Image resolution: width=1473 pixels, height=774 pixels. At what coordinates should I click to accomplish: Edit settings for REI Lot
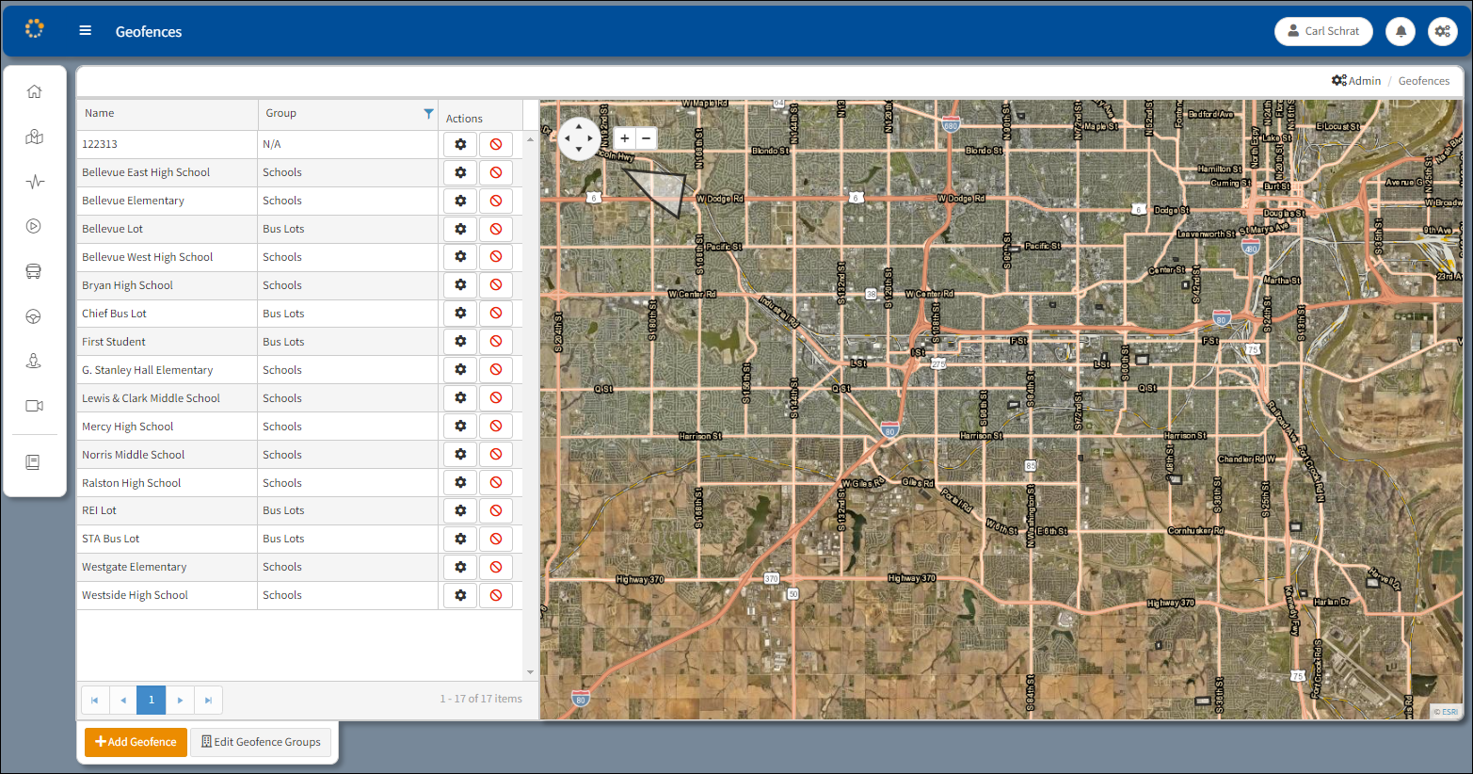(460, 510)
